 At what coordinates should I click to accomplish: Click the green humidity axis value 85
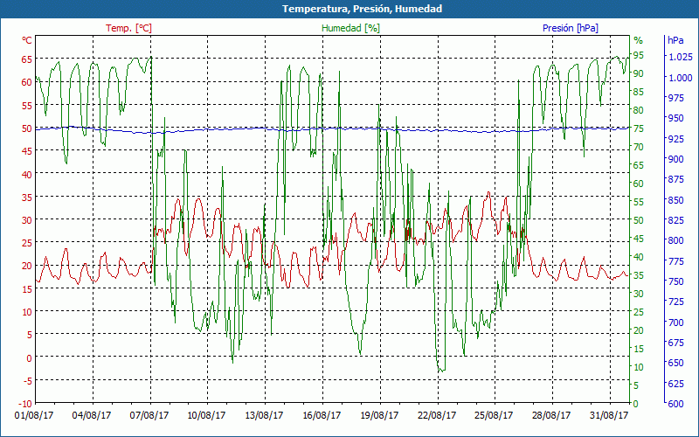[x=639, y=92]
